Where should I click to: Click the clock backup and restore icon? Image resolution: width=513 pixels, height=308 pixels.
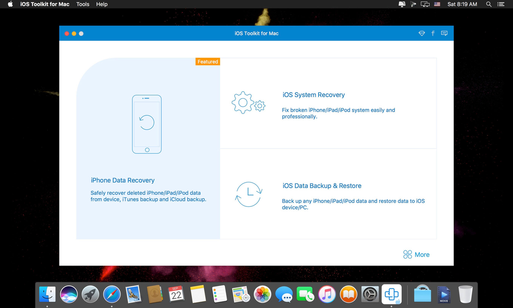pos(248,194)
